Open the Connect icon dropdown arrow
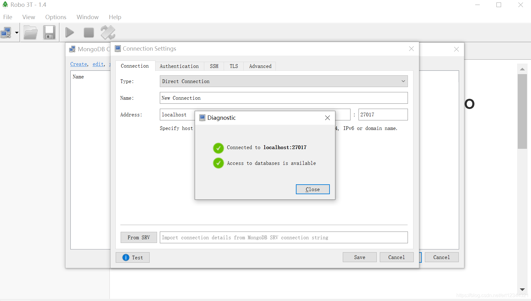This screenshot has width=531, height=301. click(x=17, y=32)
